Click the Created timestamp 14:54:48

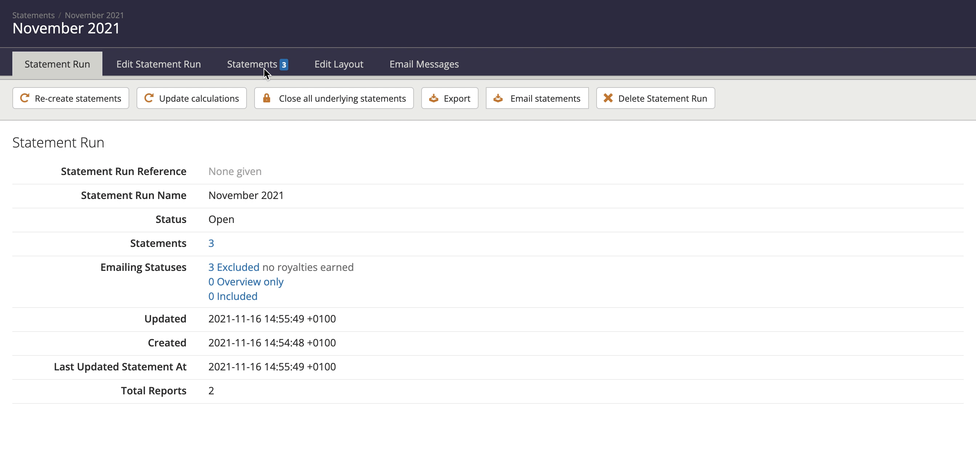(x=272, y=343)
